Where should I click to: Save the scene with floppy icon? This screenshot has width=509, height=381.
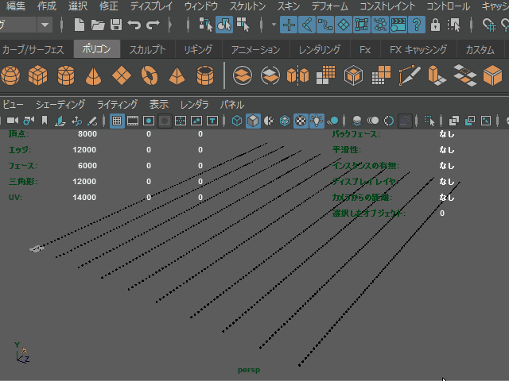click(116, 25)
